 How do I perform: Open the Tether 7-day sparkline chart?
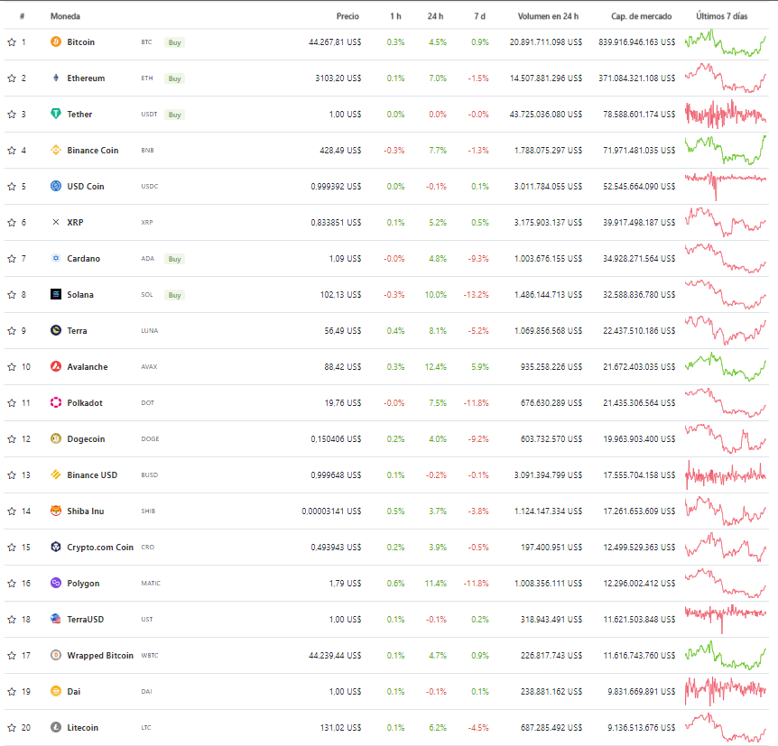pyautogui.click(x=726, y=114)
